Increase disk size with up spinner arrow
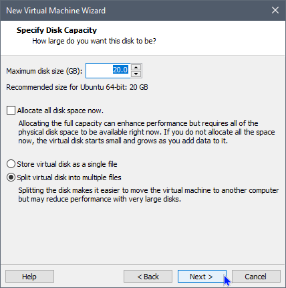286x288 pixels. [x=136, y=68]
